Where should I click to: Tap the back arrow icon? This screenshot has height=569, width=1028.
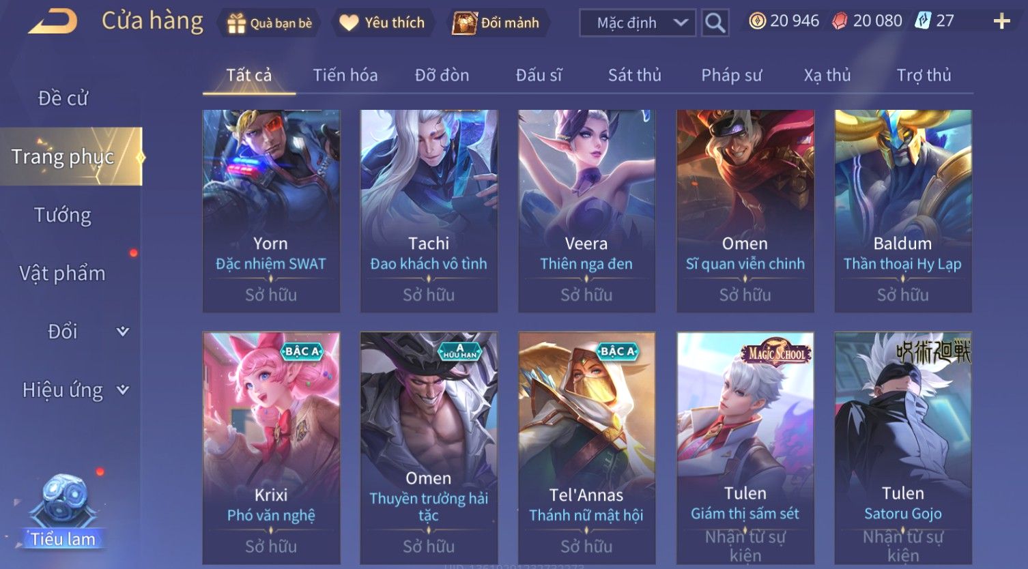(53, 22)
